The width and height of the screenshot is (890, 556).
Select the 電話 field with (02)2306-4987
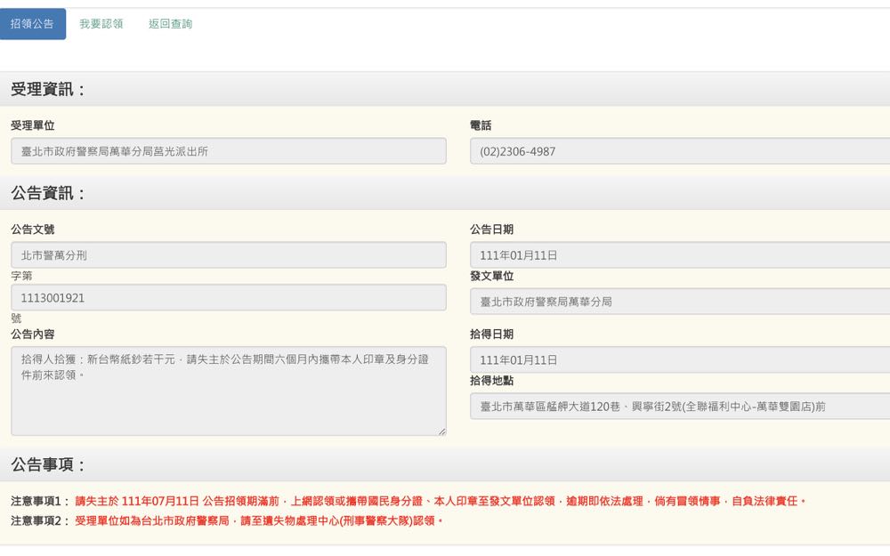pos(679,151)
